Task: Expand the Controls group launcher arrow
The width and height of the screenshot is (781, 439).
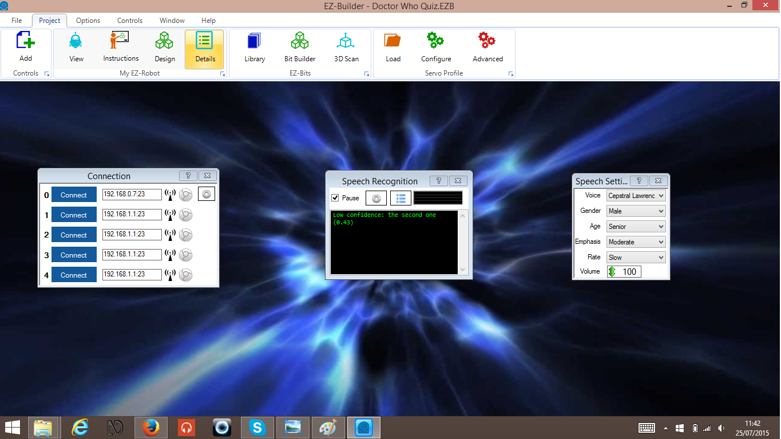Action: tap(47, 74)
